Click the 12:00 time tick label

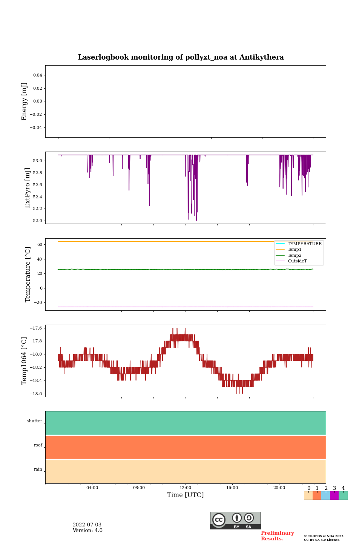[186, 488]
